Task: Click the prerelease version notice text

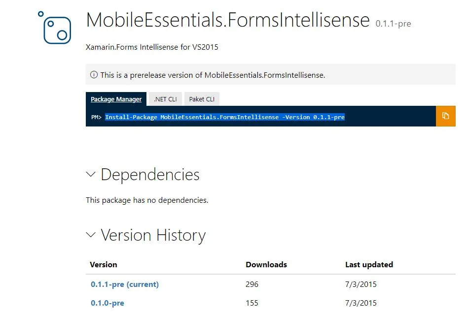Action: click(x=213, y=75)
